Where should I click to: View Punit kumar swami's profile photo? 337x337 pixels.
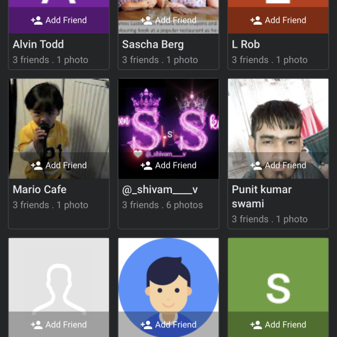[x=278, y=115]
